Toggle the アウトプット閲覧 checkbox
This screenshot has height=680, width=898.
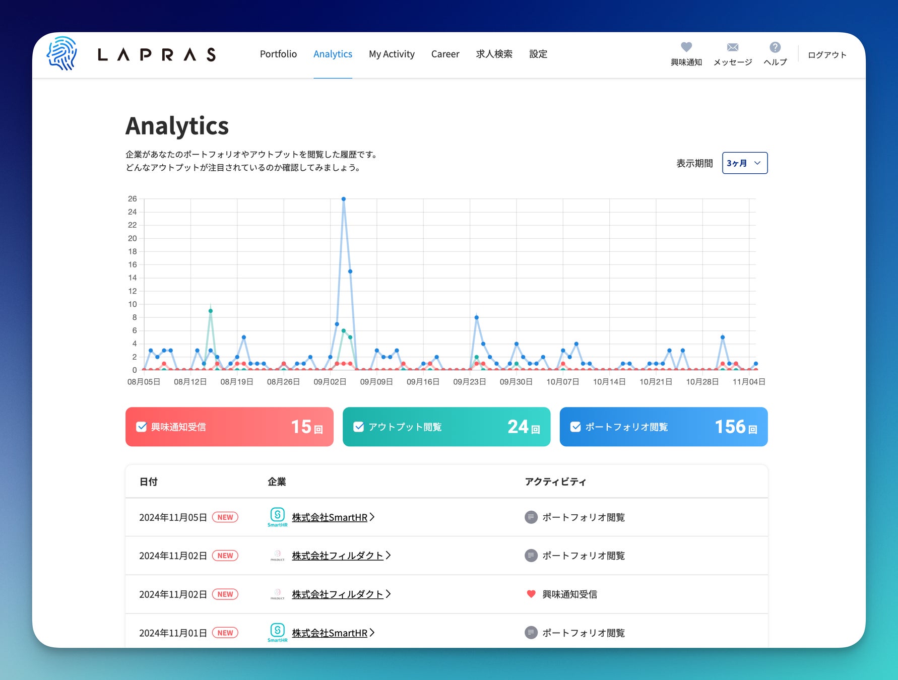point(359,427)
